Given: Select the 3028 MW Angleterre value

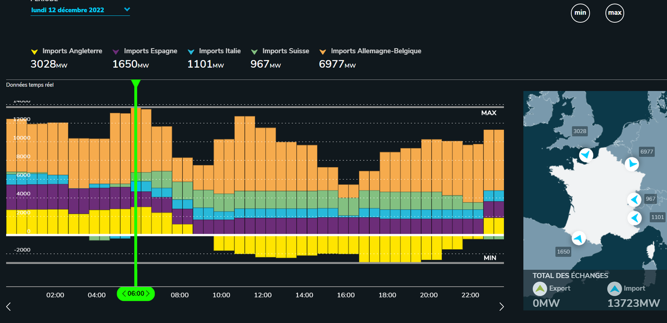Looking at the screenshot, I should (49, 64).
